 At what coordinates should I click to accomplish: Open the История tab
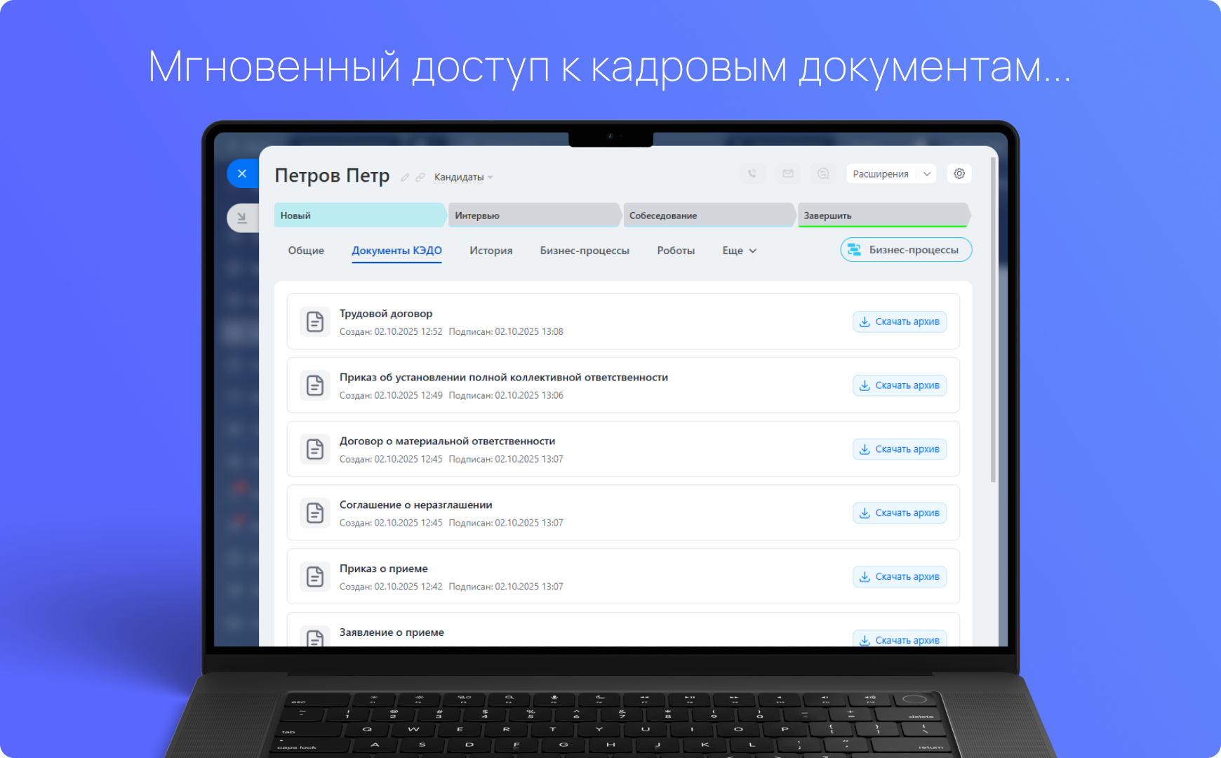tap(491, 251)
